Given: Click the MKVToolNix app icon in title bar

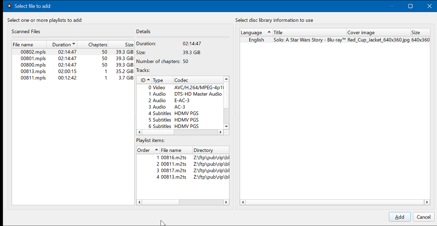Looking at the screenshot, I should click(9, 6).
